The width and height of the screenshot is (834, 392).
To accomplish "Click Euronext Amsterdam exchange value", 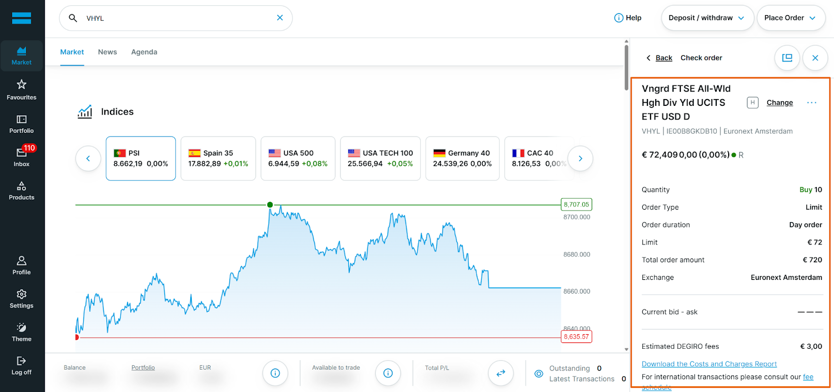I will (x=786, y=277).
